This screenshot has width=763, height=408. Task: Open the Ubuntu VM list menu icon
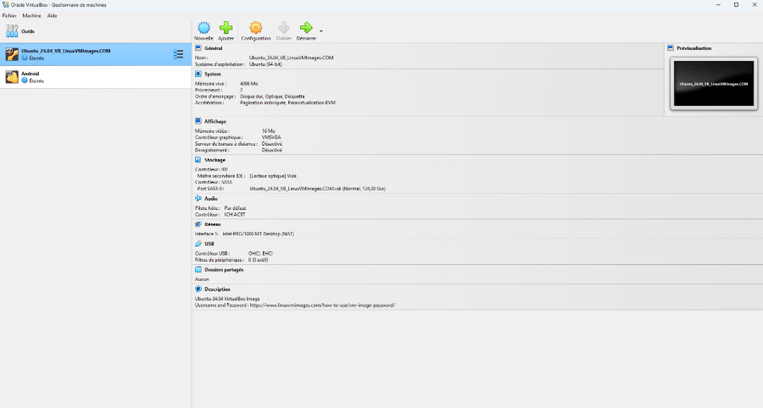click(178, 54)
